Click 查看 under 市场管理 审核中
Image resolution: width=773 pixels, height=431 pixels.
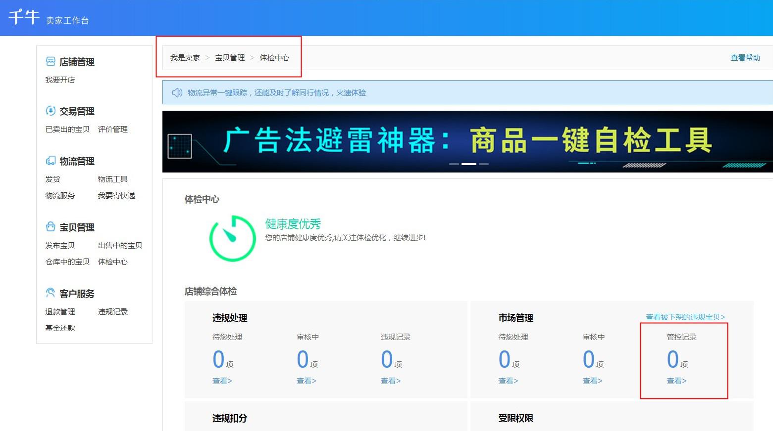point(592,381)
